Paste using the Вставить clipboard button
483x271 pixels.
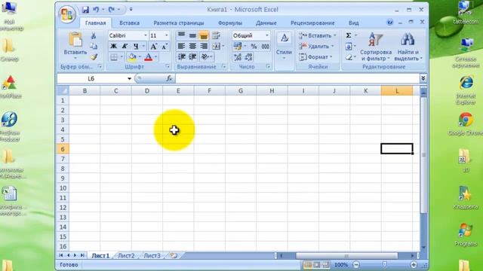(75, 45)
